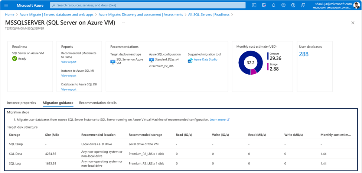Click the 1623.39 size value
This screenshot has width=362, height=173.
click(51, 164)
